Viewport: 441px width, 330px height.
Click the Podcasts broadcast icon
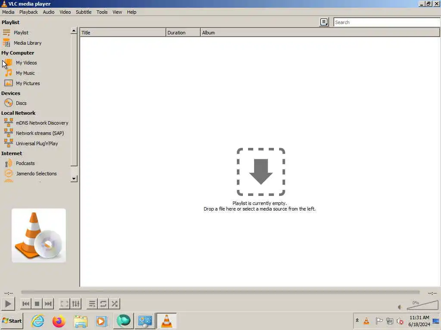point(9,163)
